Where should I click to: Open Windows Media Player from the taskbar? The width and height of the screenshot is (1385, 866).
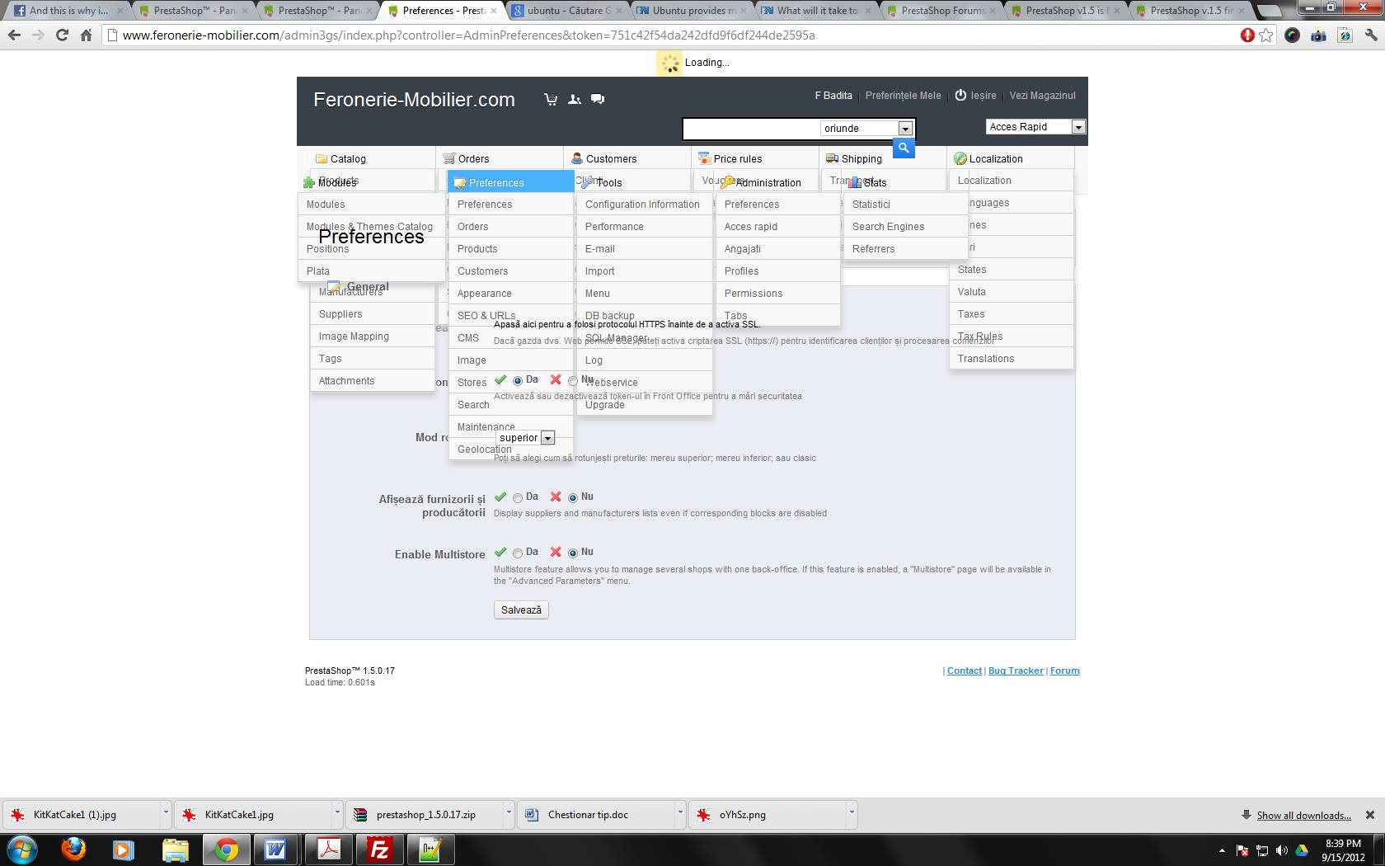click(x=124, y=850)
